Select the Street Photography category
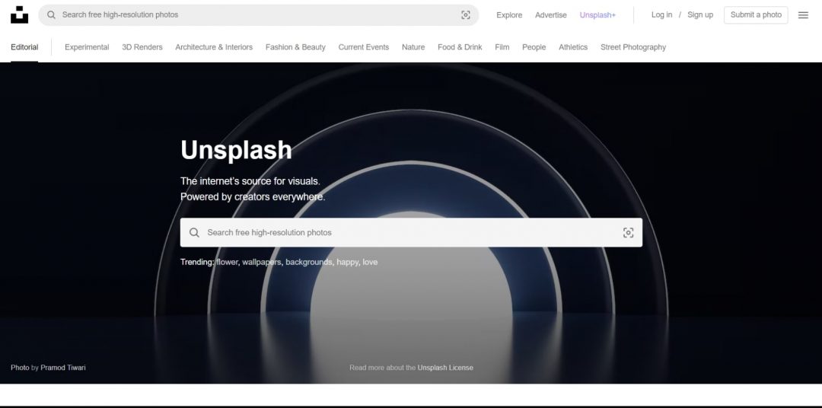 pos(632,47)
